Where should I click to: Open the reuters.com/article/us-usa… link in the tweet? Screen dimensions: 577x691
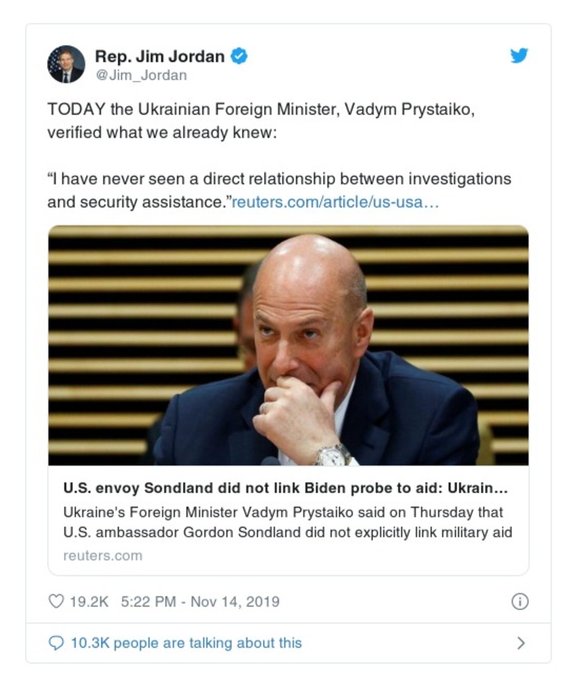[335, 201]
